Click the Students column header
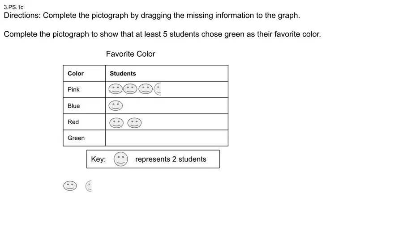 [123, 74]
